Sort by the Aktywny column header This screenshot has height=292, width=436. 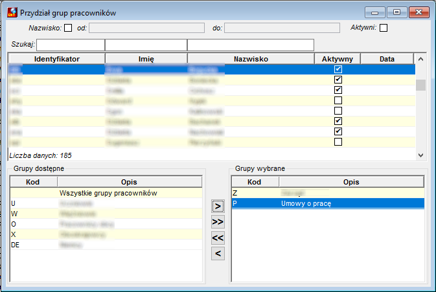pos(338,59)
